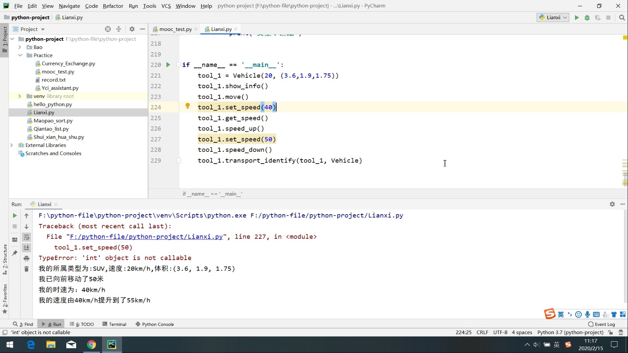The height and width of the screenshot is (353, 628).
Task: Toggle soft-wrap in Run console
Action: click(26, 237)
